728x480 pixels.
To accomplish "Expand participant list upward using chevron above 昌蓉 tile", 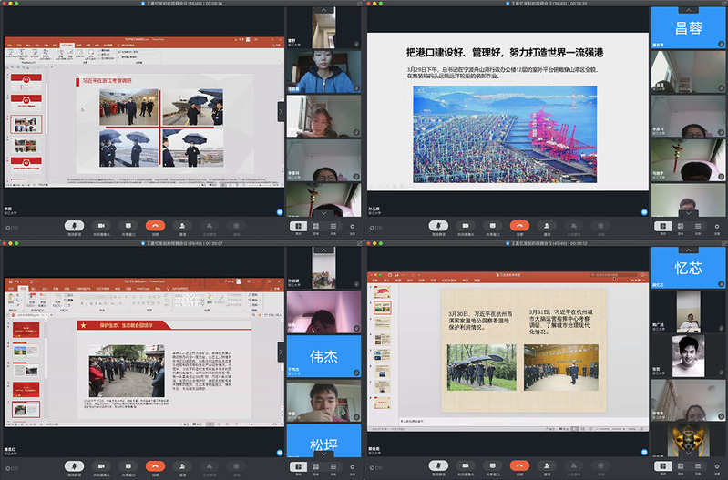I will [690, 11].
